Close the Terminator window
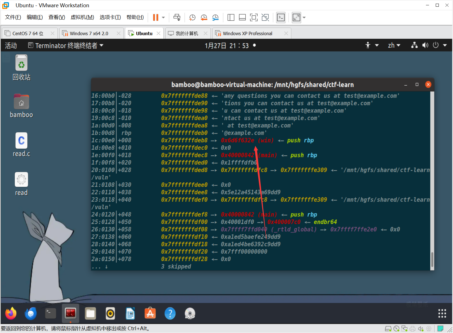The image size is (453, 333). 428,85
